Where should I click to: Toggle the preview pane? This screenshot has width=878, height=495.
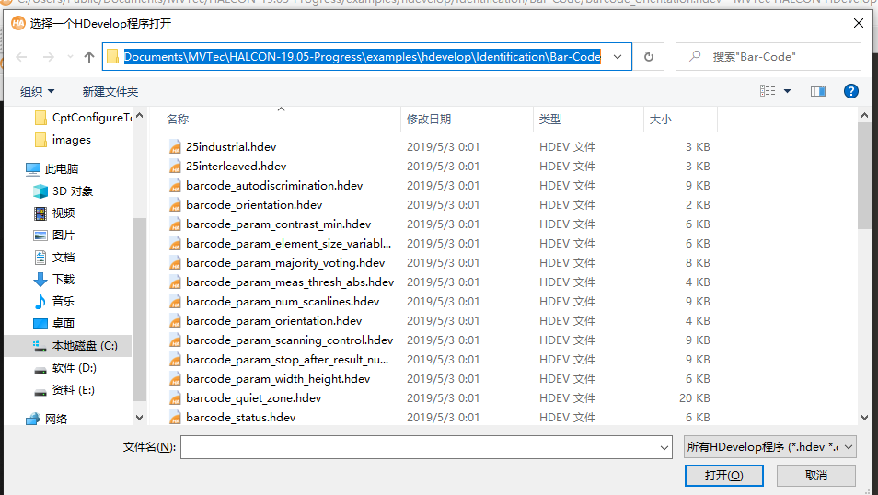818,91
